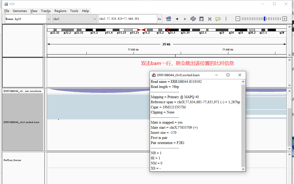
Task: Open the Regions menu
Action: (x=60, y=11)
